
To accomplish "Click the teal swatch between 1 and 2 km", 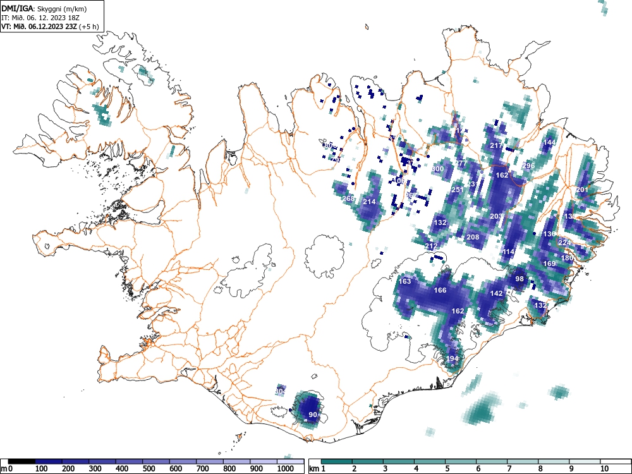I will tap(337, 461).
